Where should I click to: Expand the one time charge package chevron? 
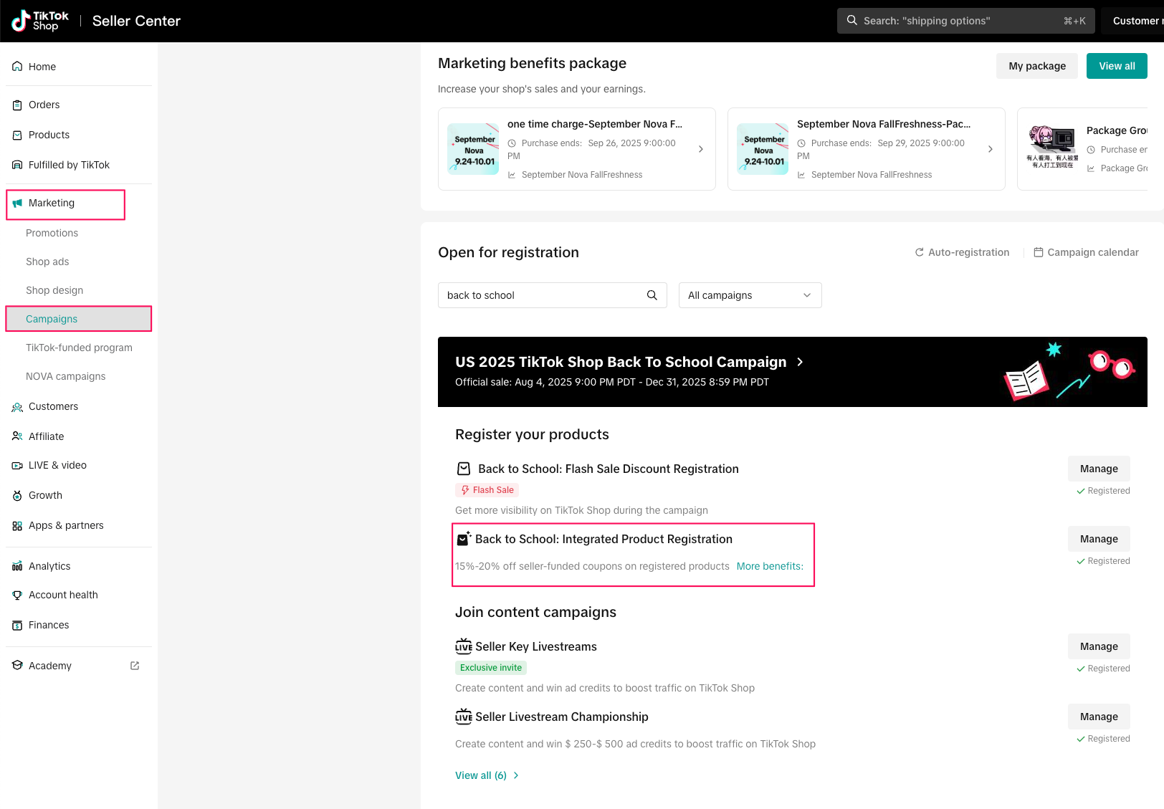[700, 149]
